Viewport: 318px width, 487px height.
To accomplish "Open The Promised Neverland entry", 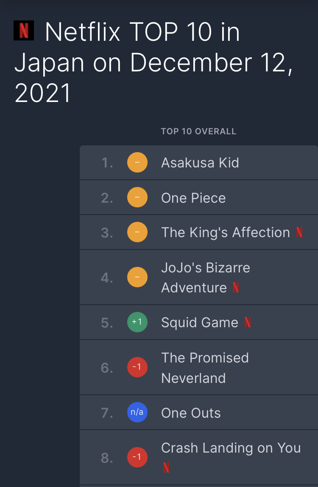I will click(x=205, y=368).
